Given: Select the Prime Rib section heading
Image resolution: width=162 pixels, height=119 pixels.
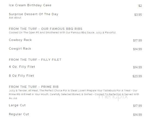Looking at the screenshot, I should tap(34, 87).
